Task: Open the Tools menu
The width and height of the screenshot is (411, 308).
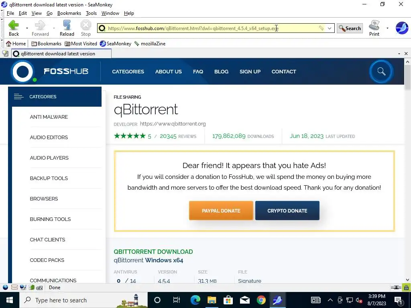Action: [x=91, y=13]
